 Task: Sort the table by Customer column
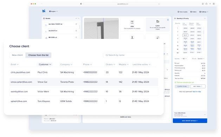45,64
